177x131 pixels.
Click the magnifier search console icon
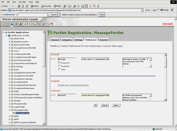coord(38,24)
